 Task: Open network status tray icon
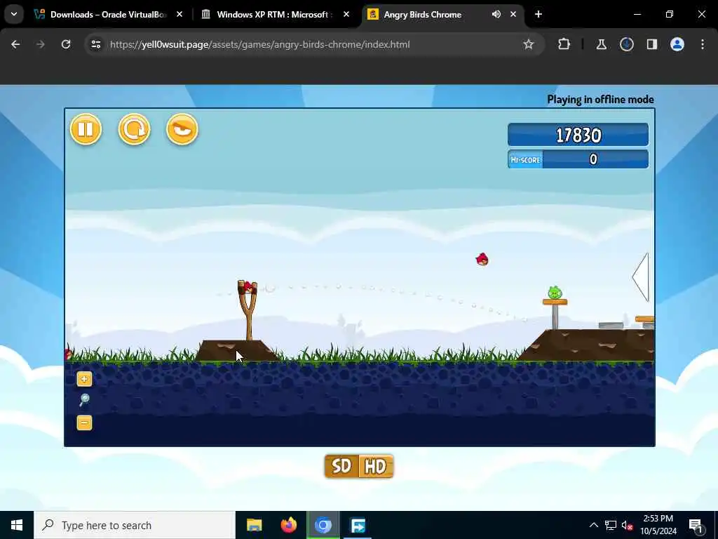coord(611,525)
